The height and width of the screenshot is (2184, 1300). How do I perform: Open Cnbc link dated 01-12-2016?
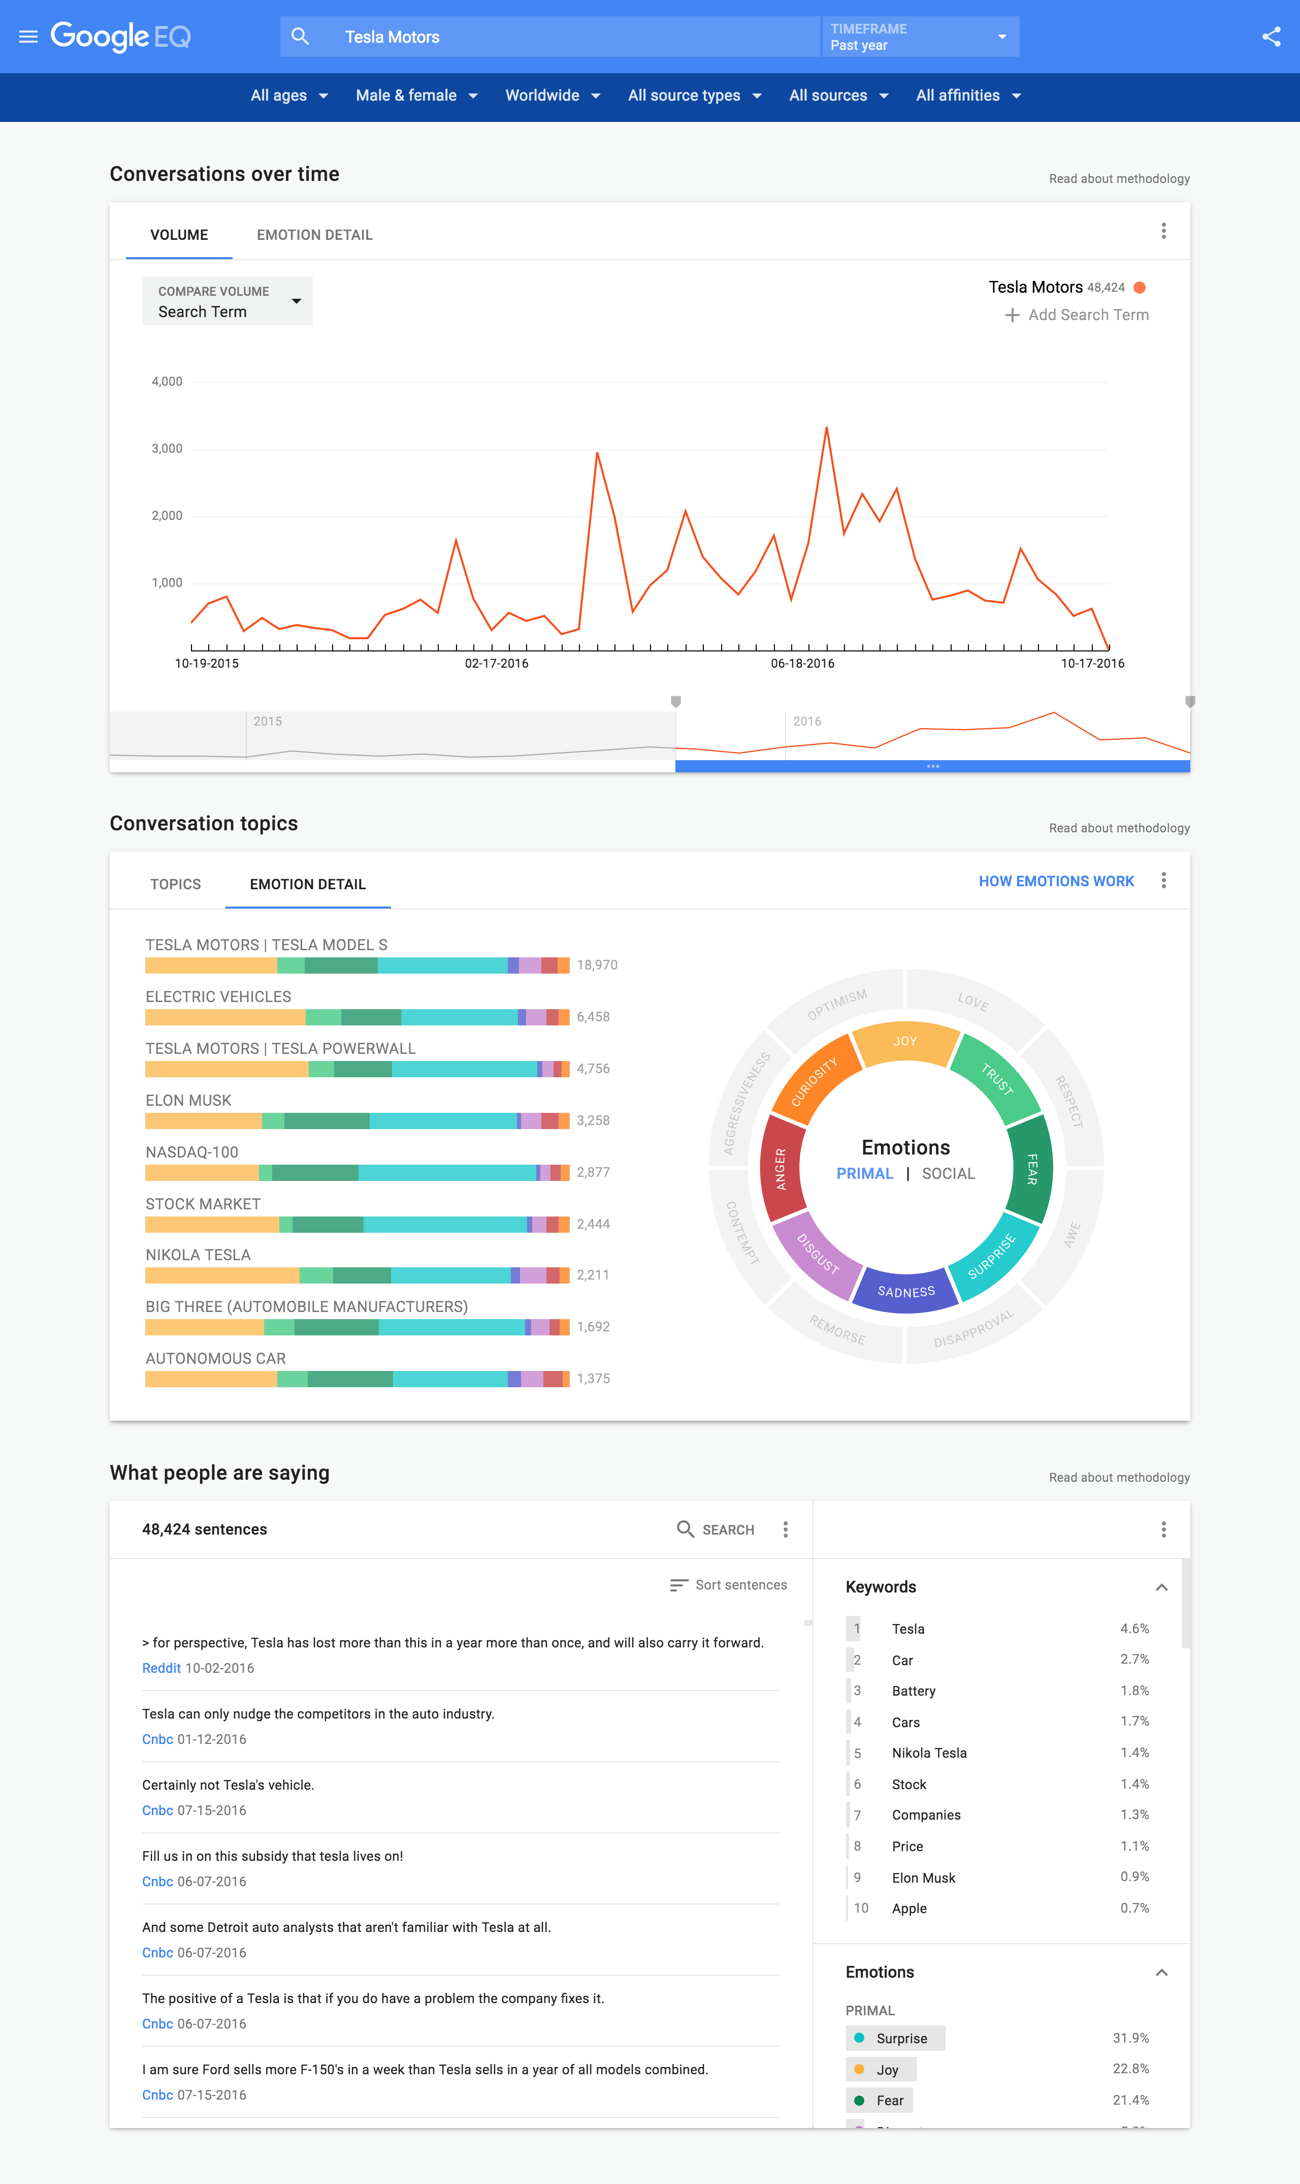coord(158,1739)
